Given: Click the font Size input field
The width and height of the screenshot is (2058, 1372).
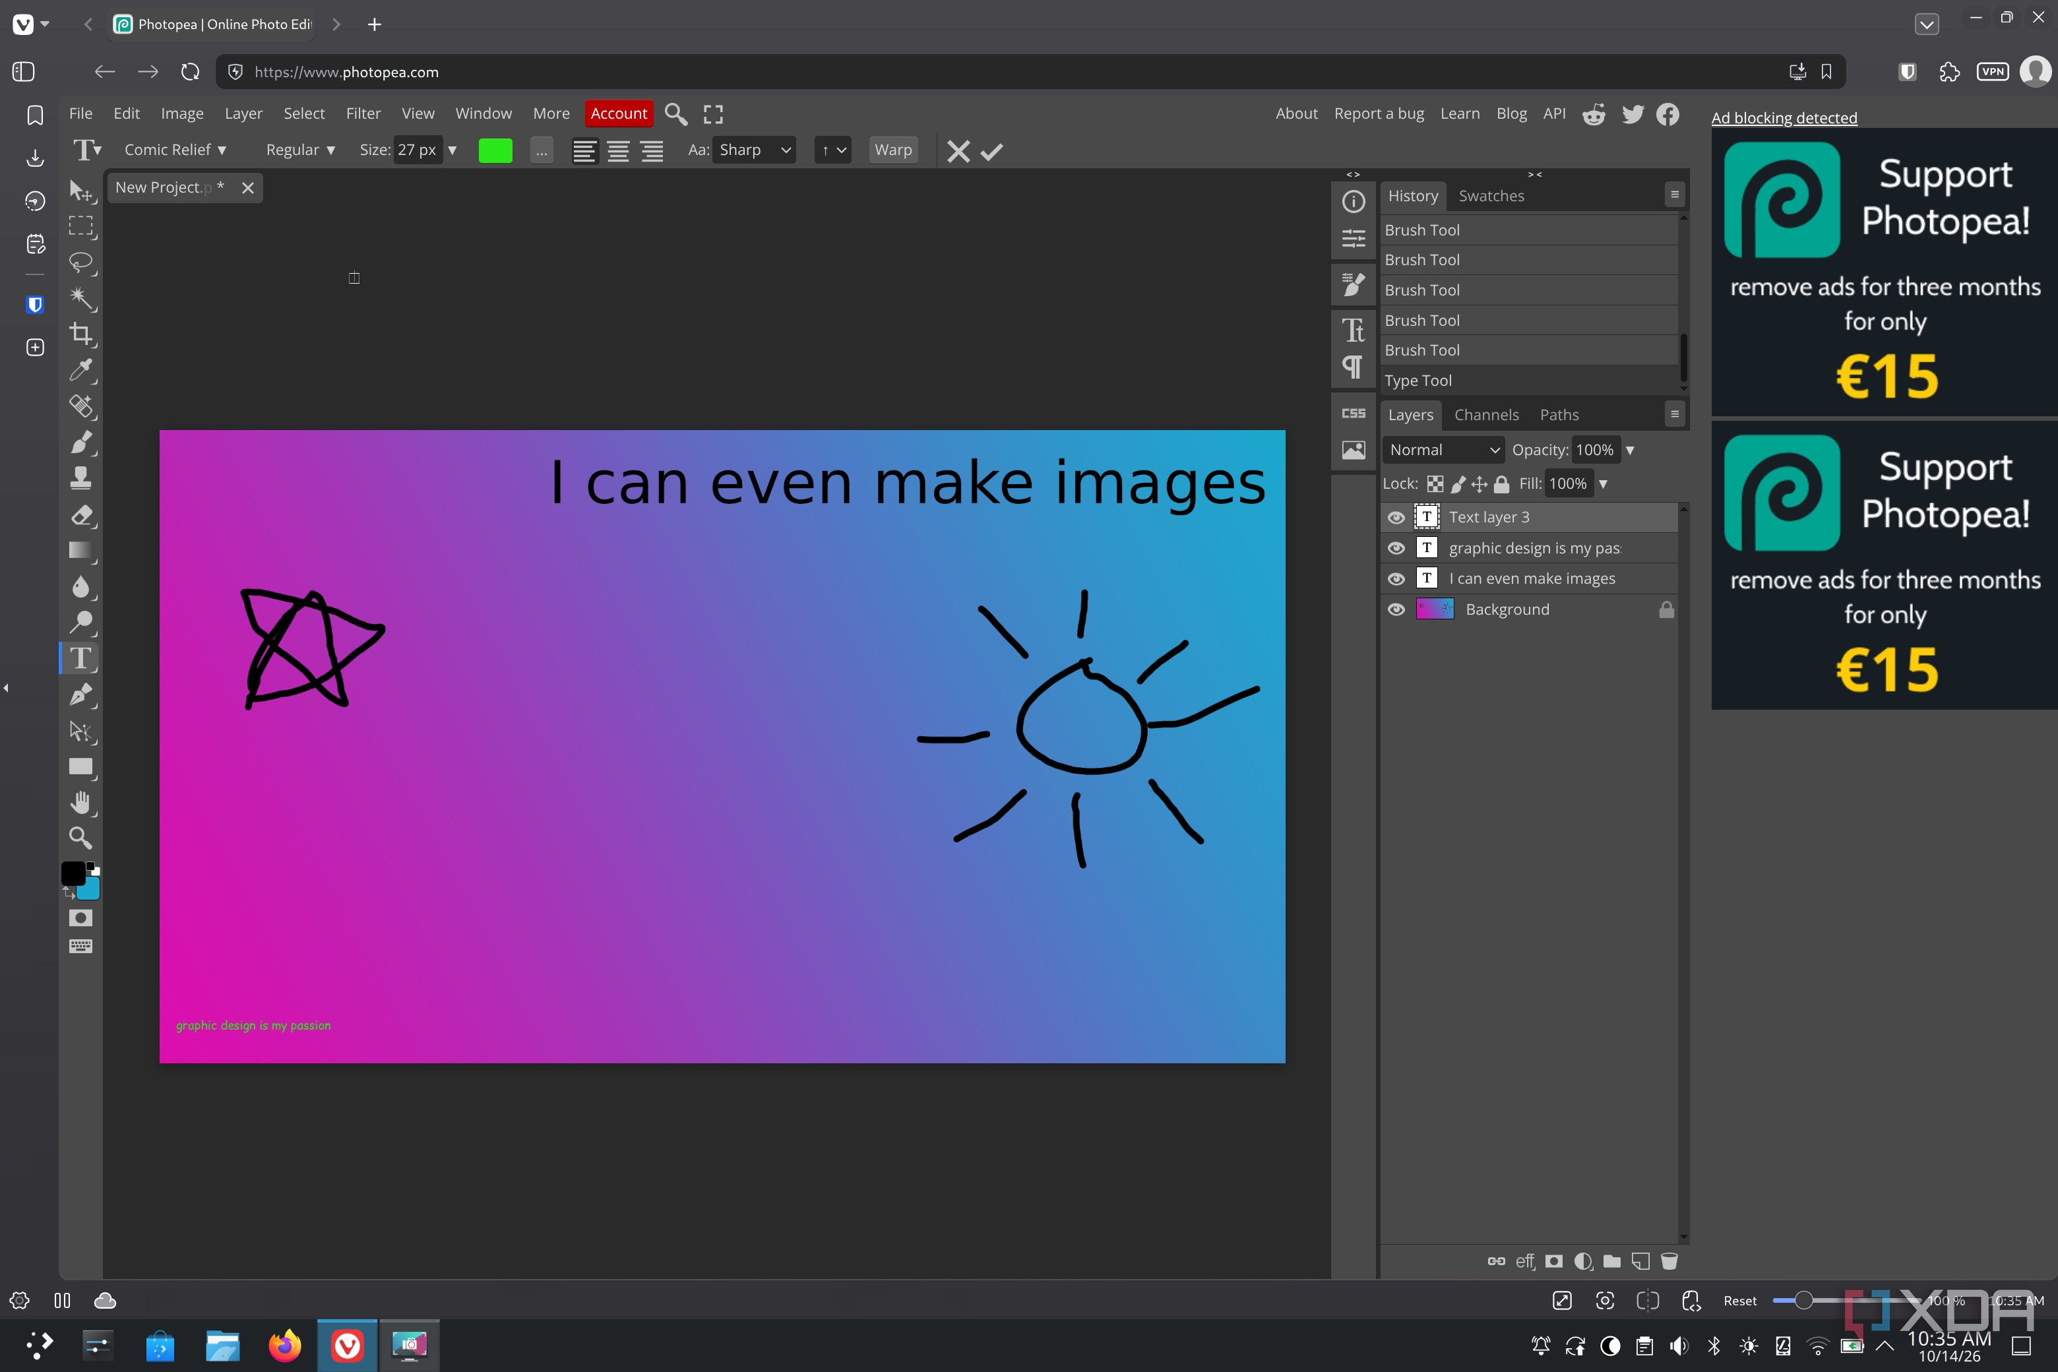Looking at the screenshot, I should coord(418,150).
